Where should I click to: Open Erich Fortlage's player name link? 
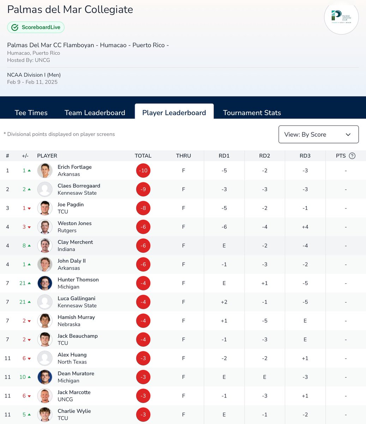point(74,167)
